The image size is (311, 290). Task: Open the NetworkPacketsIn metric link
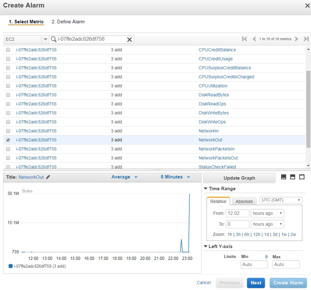[x=216, y=149]
